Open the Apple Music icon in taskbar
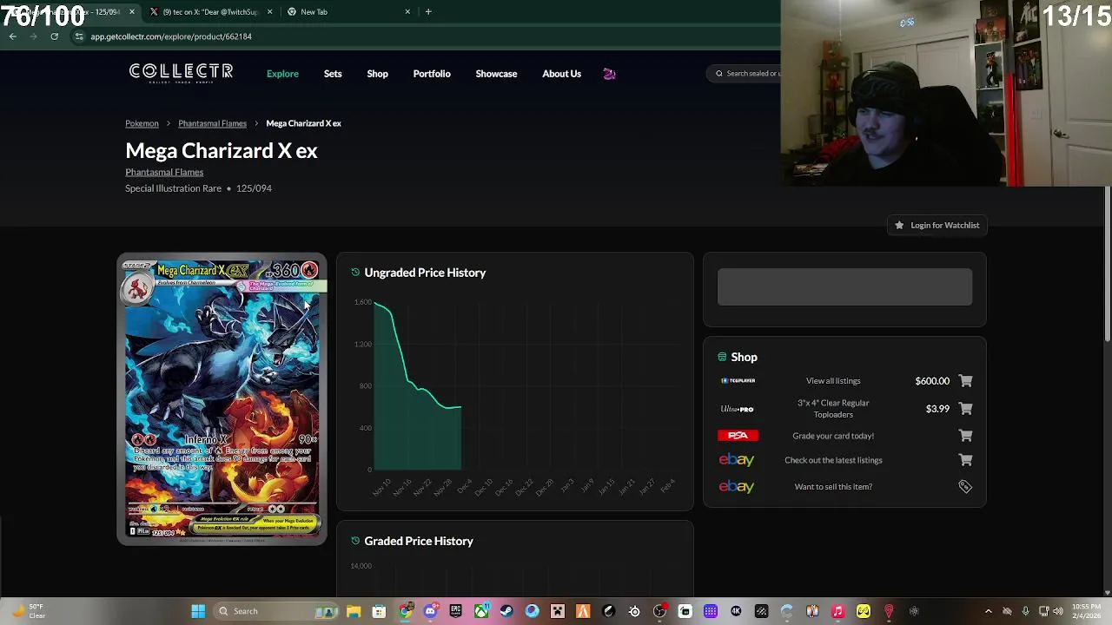Image resolution: width=1112 pixels, height=625 pixels. 837,611
